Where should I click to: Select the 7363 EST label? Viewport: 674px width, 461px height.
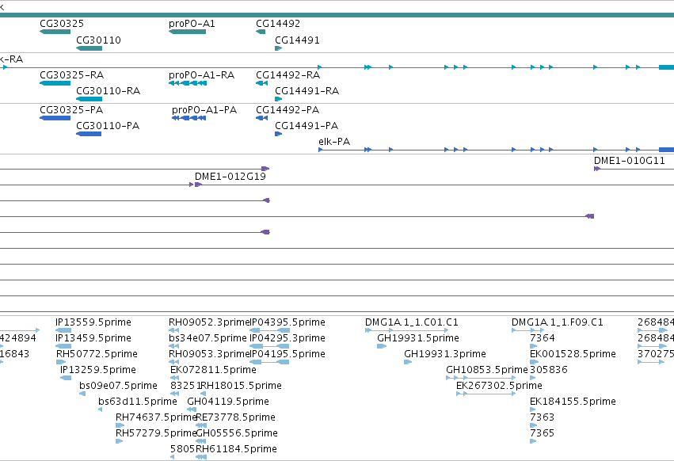point(542,417)
